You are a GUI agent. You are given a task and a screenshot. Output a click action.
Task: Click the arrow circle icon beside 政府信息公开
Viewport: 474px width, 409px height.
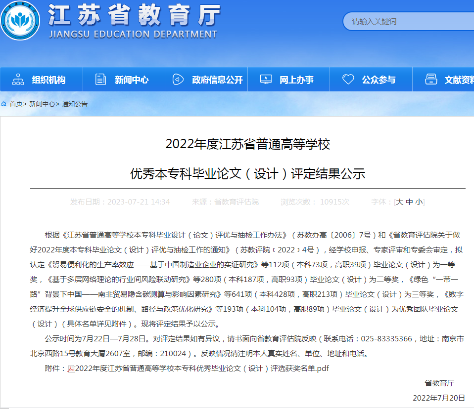pos(178,80)
